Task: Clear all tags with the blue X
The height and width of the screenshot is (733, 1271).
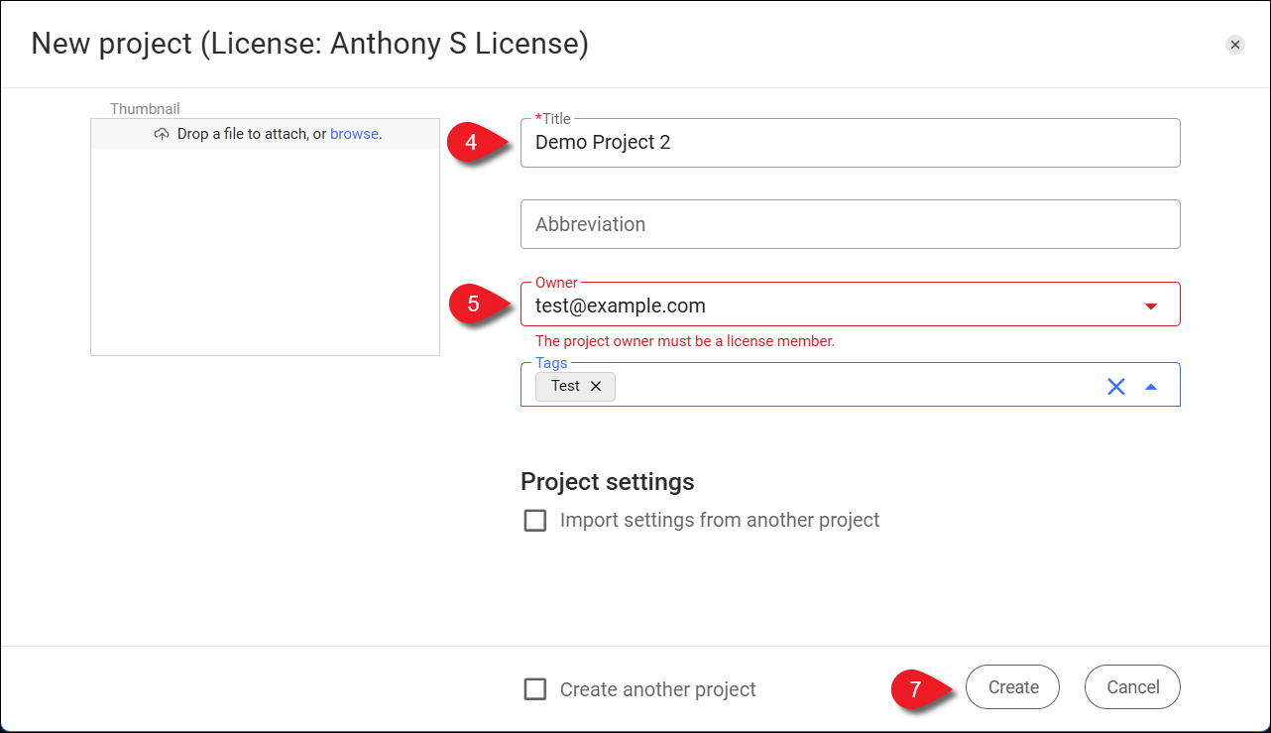Action: click(1115, 387)
